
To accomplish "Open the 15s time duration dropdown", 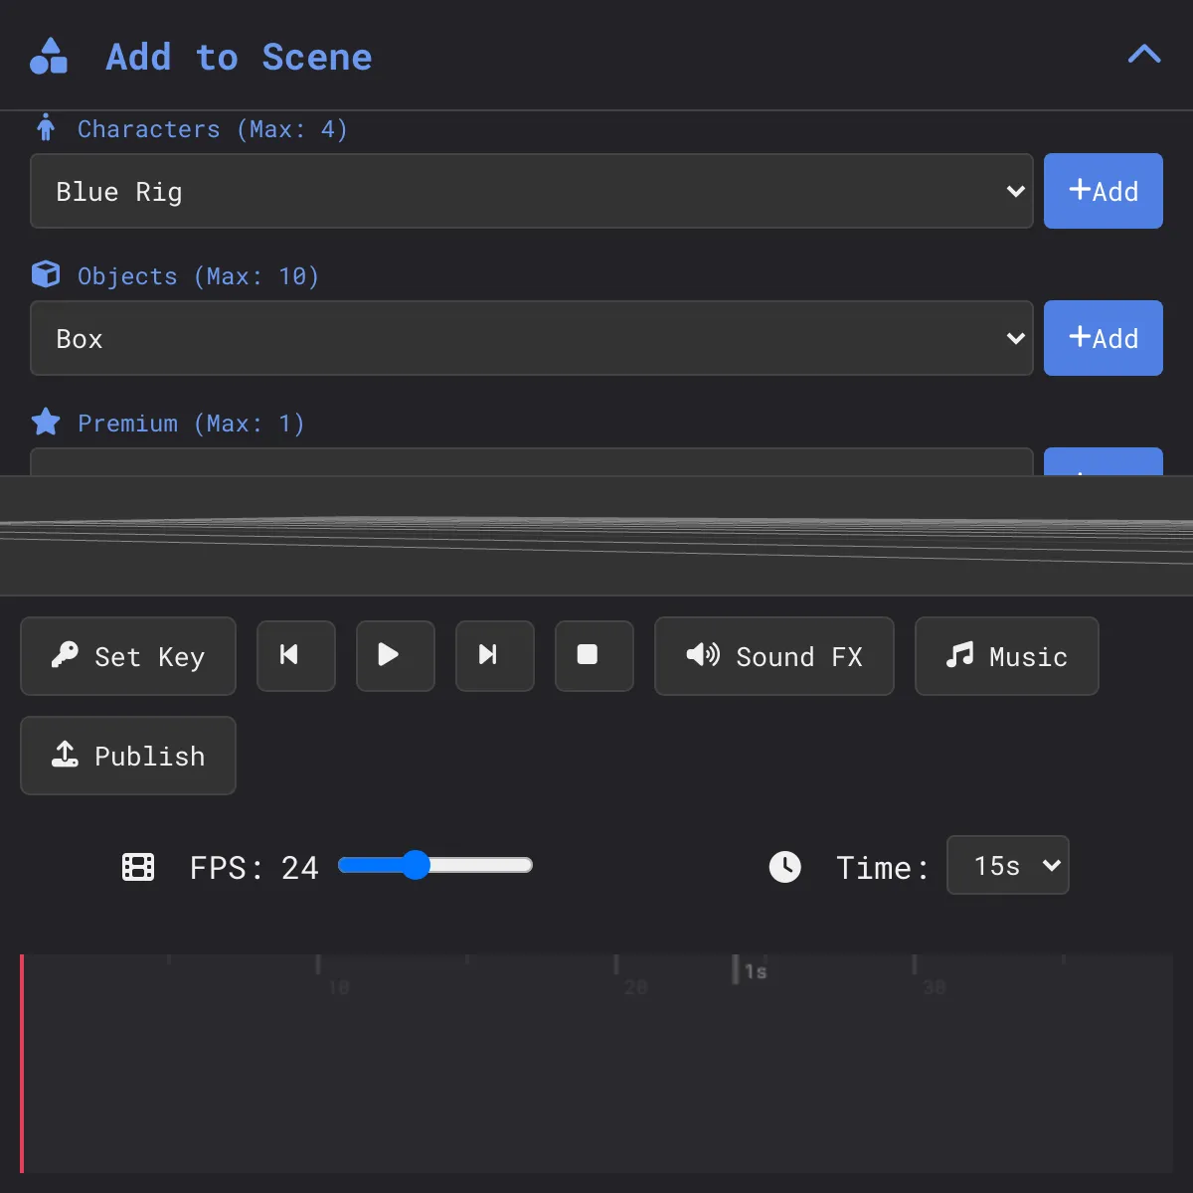I will coord(1008,865).
